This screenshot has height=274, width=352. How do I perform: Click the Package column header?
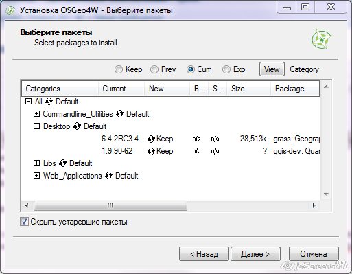coord(295,89)
